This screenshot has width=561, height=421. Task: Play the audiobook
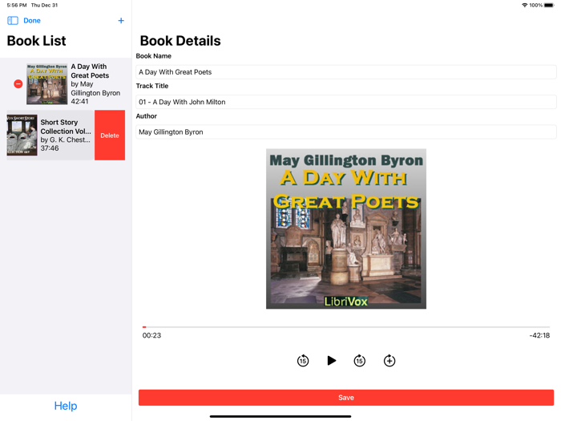331,361
